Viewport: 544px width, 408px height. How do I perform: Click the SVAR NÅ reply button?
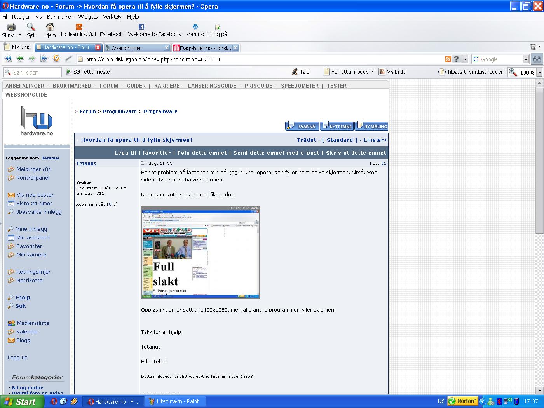click(302, 126)
